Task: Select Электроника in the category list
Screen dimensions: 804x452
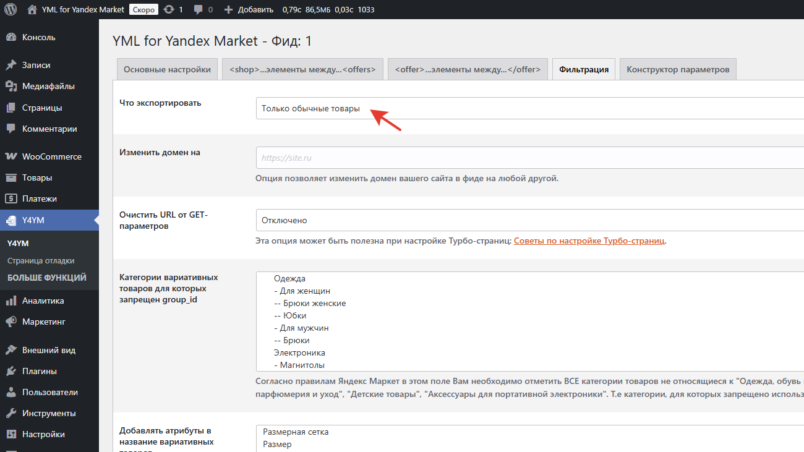Action: pyautogui.click(x=299, y=353)
